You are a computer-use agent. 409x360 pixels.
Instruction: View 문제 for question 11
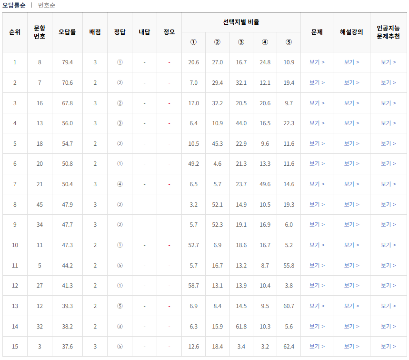point(317,245)
